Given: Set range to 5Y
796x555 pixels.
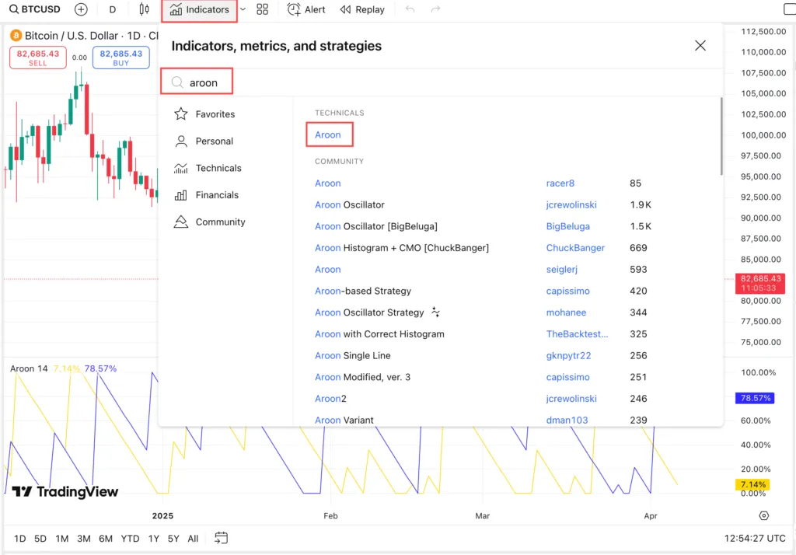Looking at the screenshot, I should click(173, 539).
